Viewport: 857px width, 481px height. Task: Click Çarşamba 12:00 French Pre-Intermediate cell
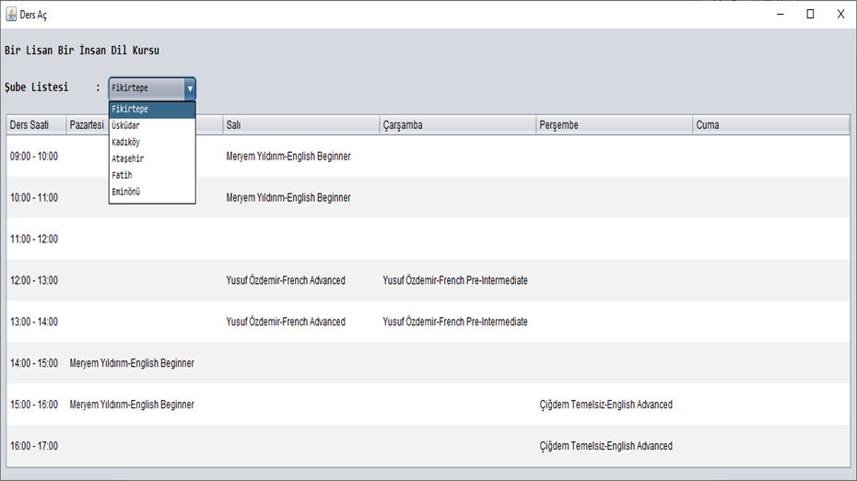(x=457, y=280)
